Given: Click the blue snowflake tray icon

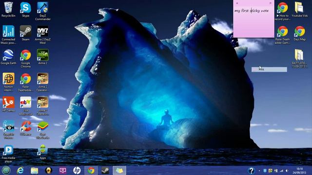Looking at the screenshot, I should (x=265, y=171).
